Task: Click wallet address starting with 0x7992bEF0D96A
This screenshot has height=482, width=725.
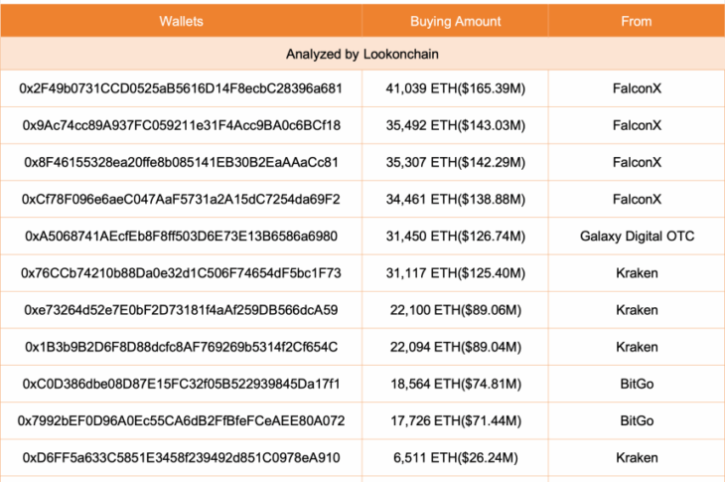Action: tap(181, 420)
